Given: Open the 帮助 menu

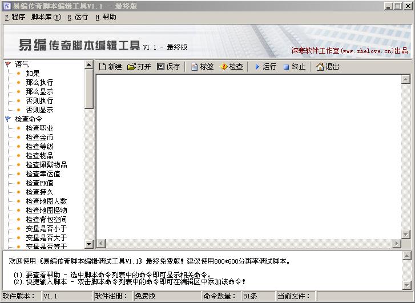Looking at the screenshot, I should pyautogui.click(x=106, y=17).
